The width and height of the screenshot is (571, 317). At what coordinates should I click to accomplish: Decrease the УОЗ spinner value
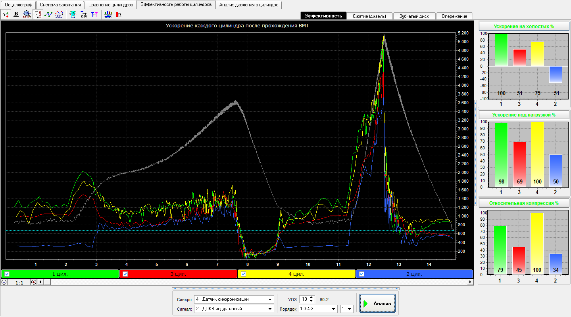coord(311,301)
